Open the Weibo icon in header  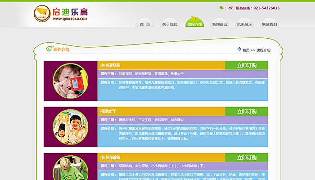coord(230,8)
